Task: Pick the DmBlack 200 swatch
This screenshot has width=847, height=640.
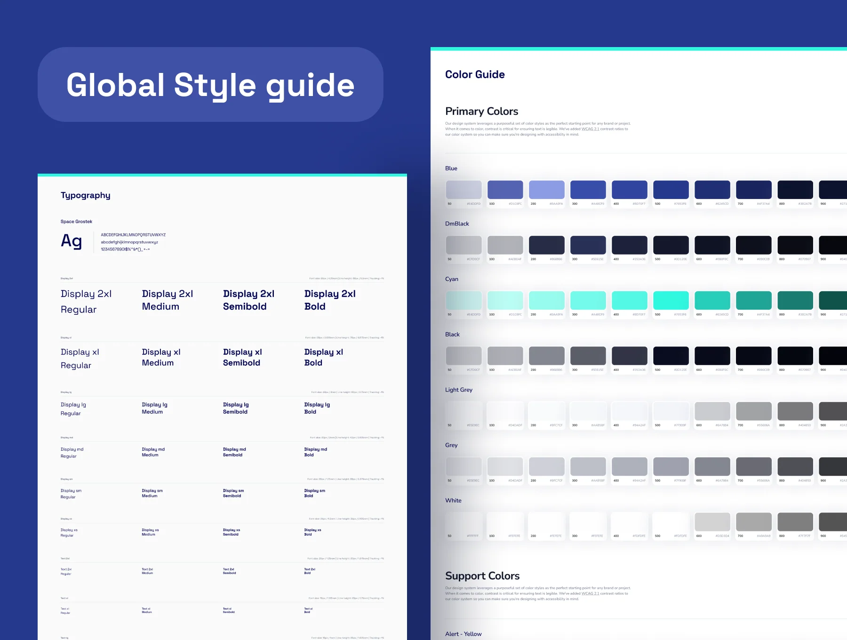Action: pyautogui.click(x=546, y=245)
